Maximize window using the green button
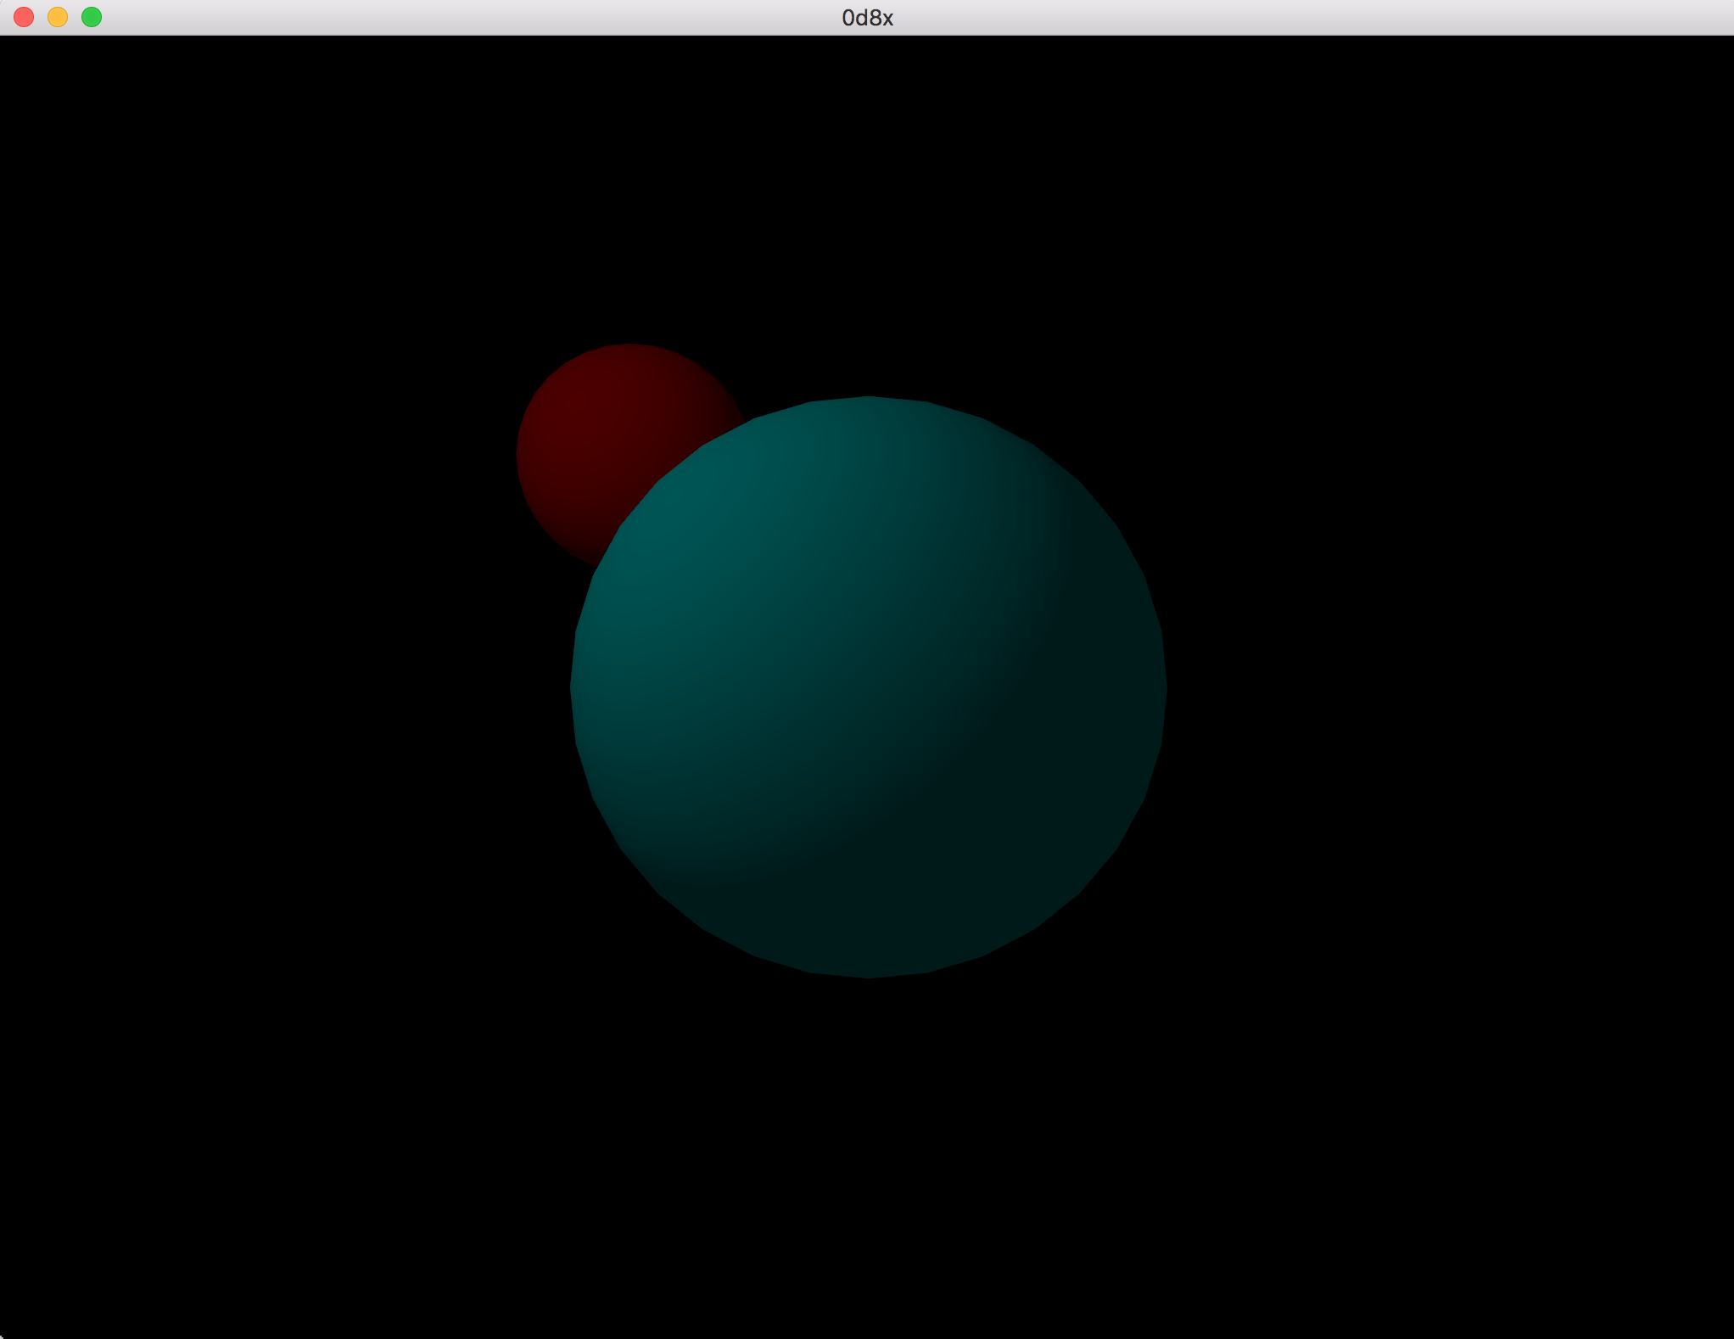1734x1339 pixels. pos(92,17)
